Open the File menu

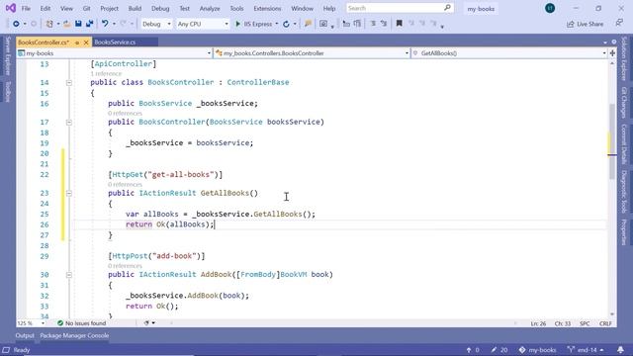coord(26,8)
